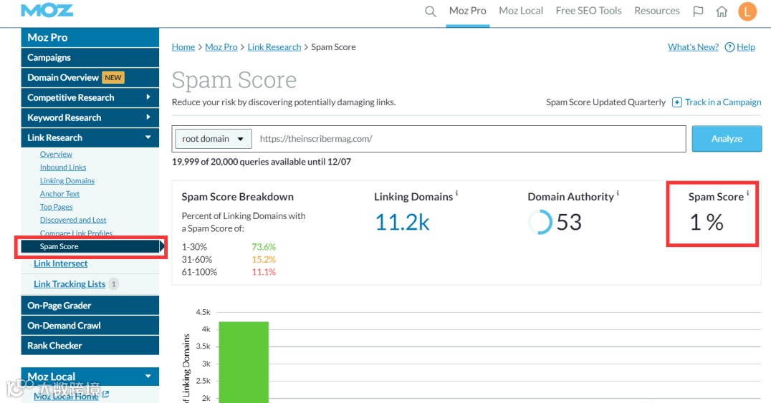Click the 11.2k linking domains value

coord(402,222)
